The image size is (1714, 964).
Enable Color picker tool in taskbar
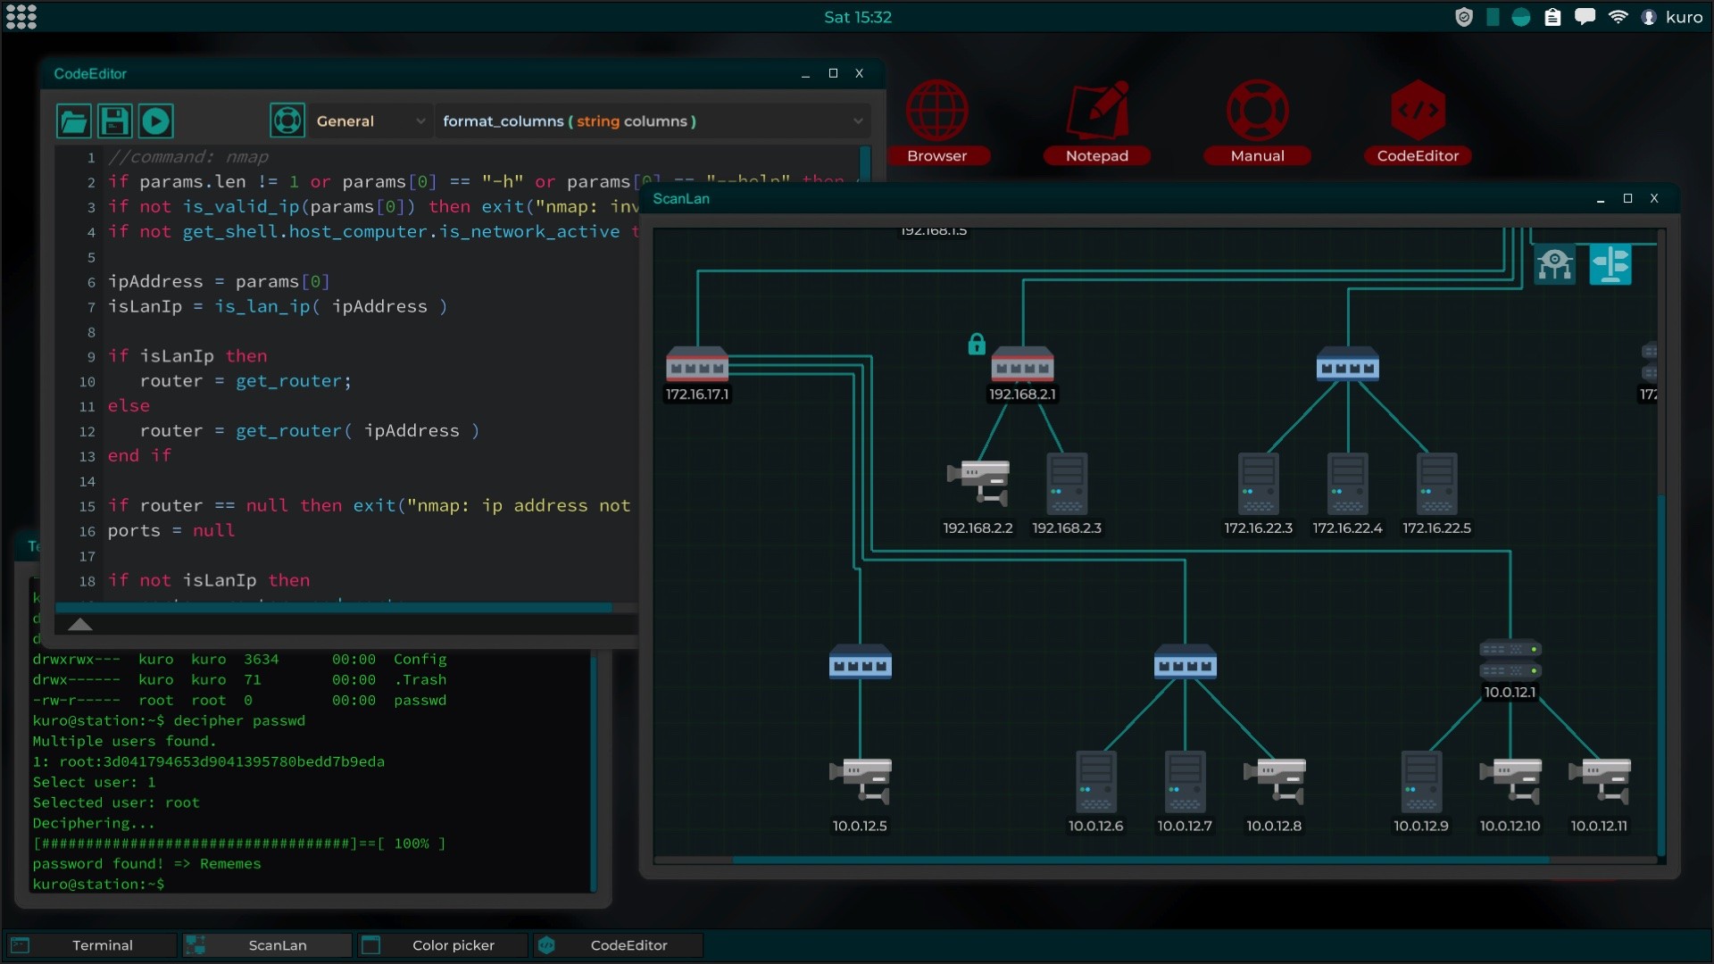point(453,945)
